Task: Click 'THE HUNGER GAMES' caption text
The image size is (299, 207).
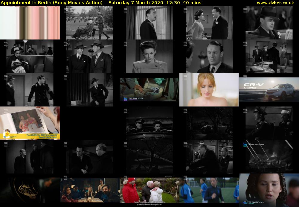Action: pos(256,203)
